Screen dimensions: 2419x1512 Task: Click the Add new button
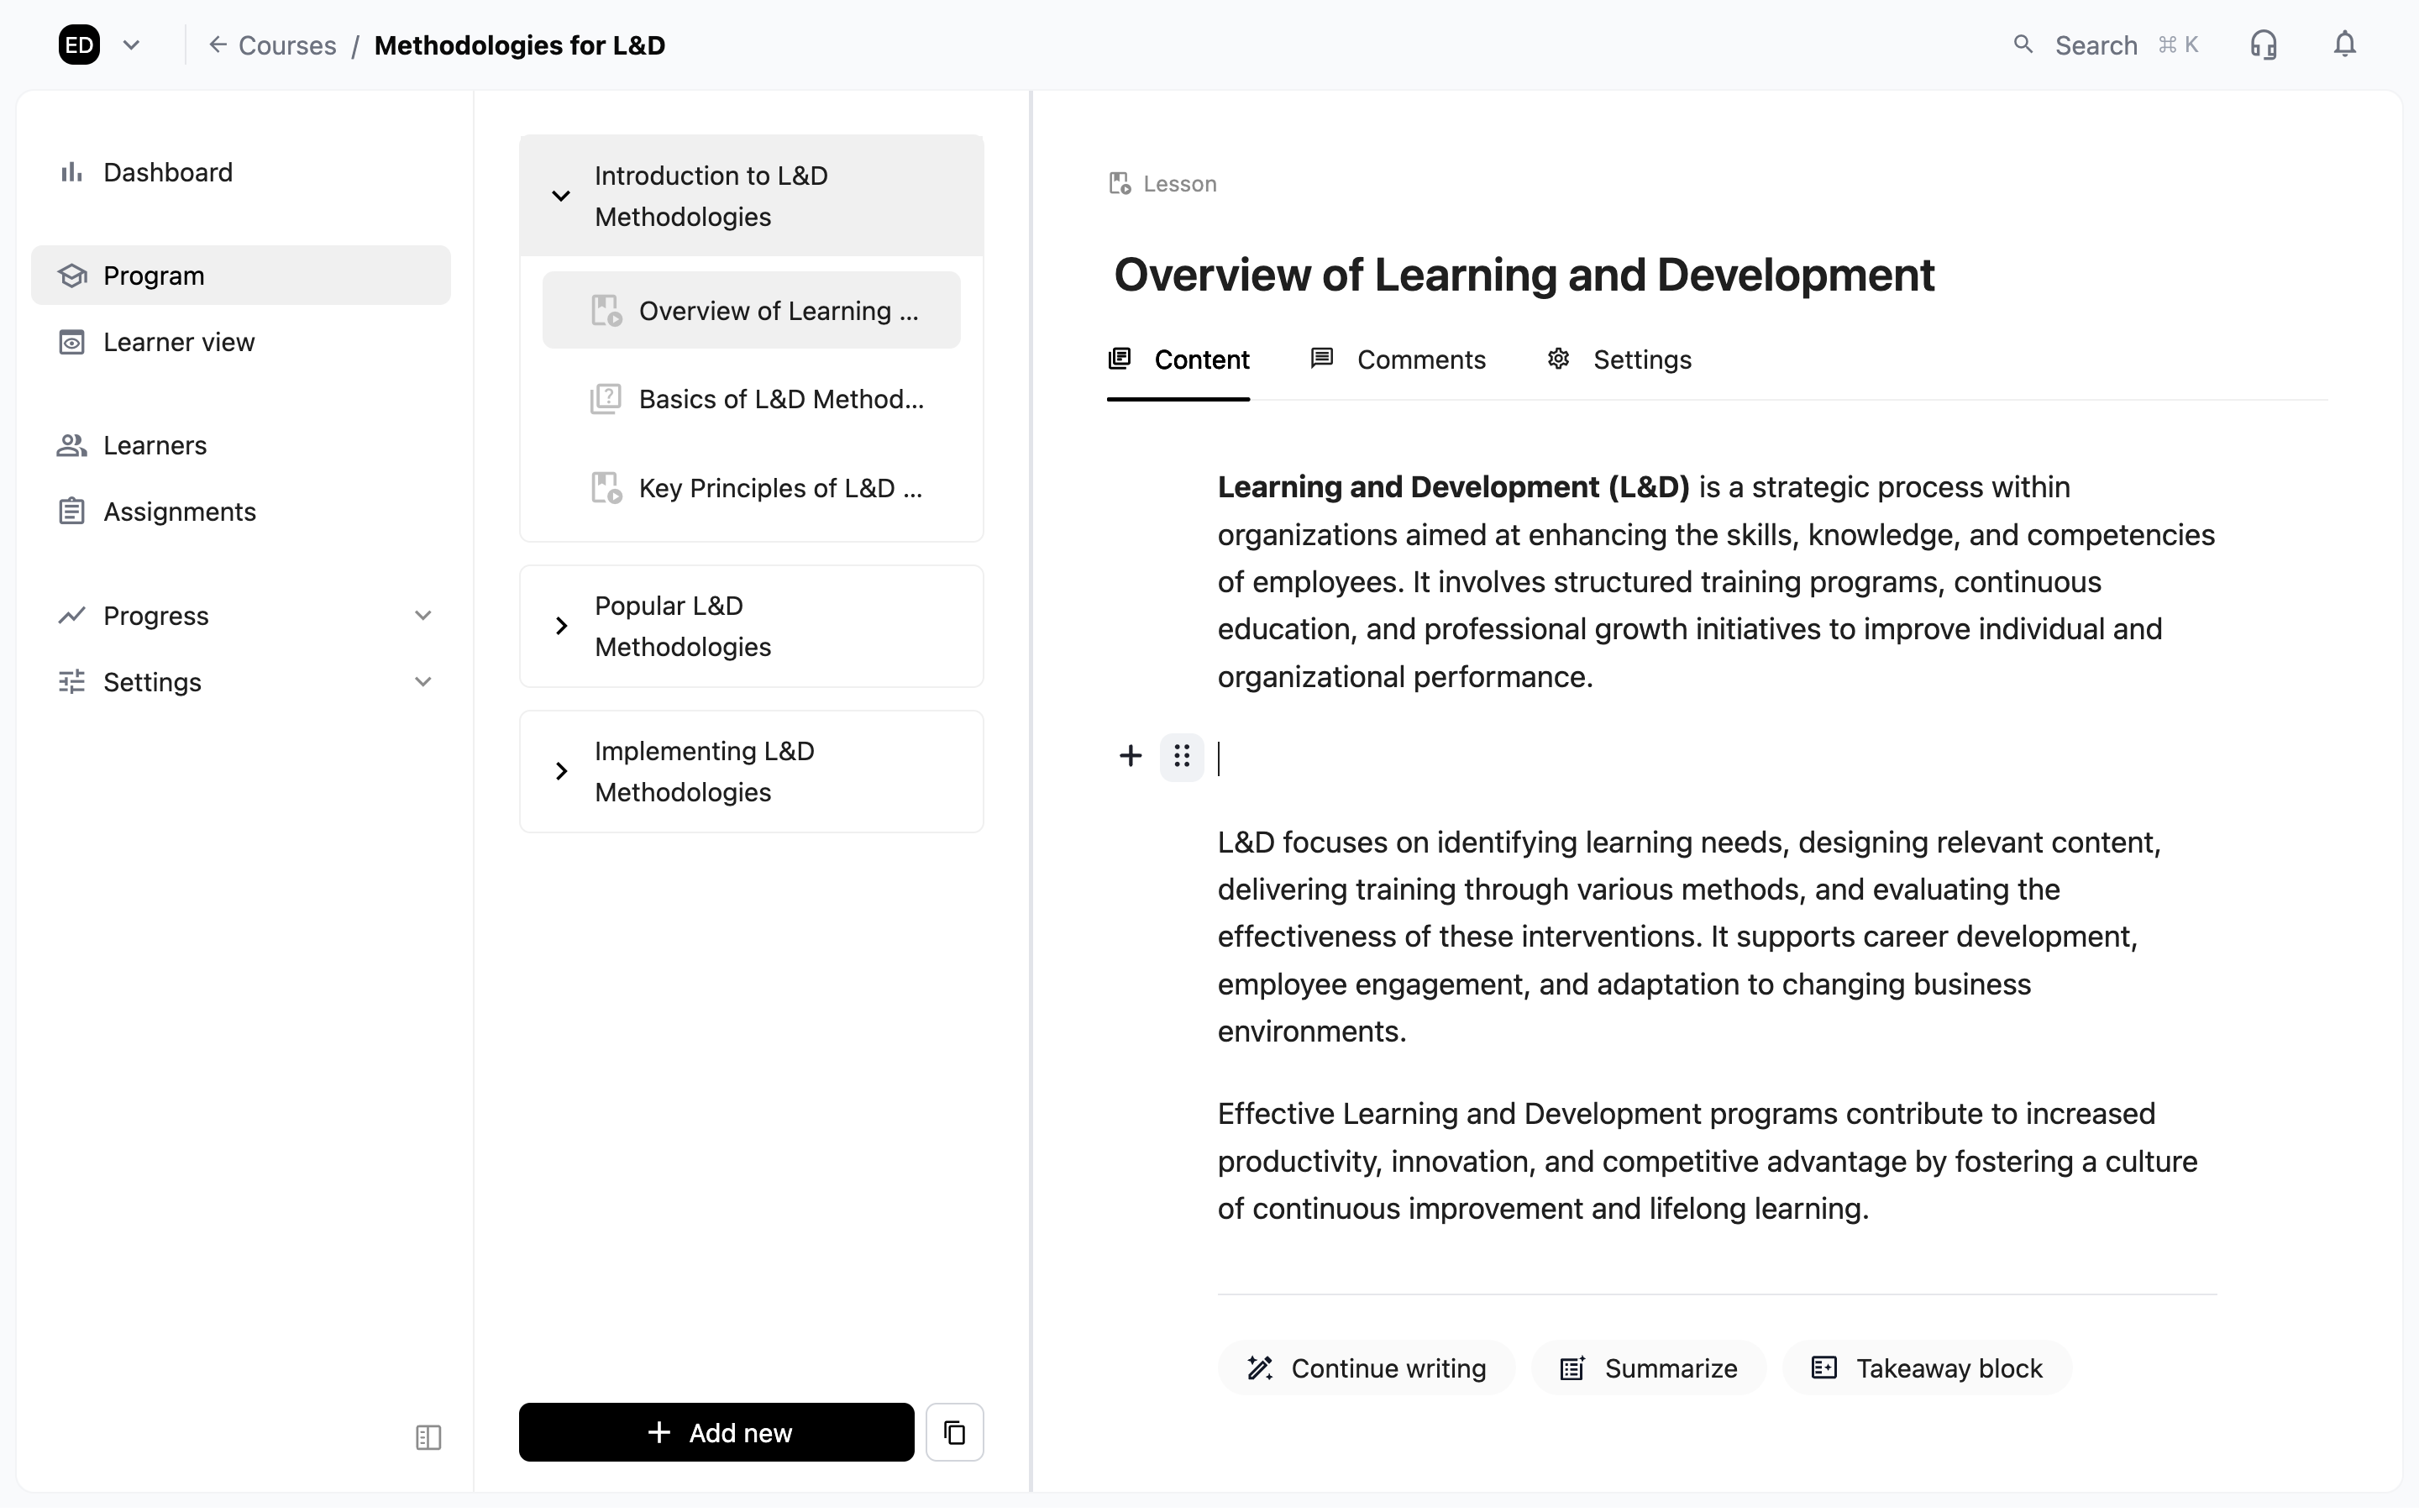(x=715, y=1431)
